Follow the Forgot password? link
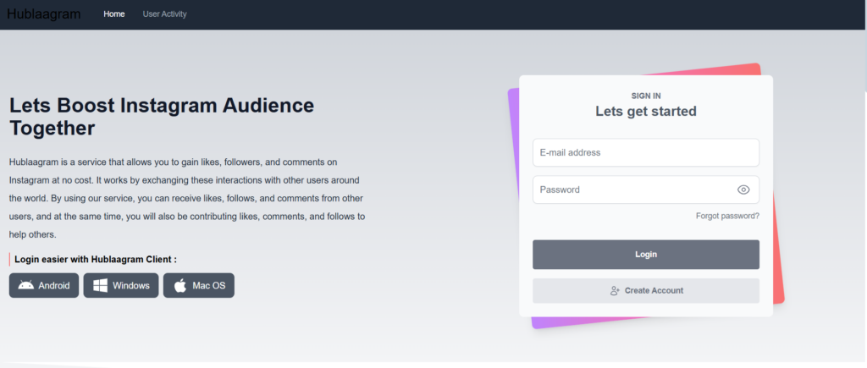The image size is (867, 368). 727,216
